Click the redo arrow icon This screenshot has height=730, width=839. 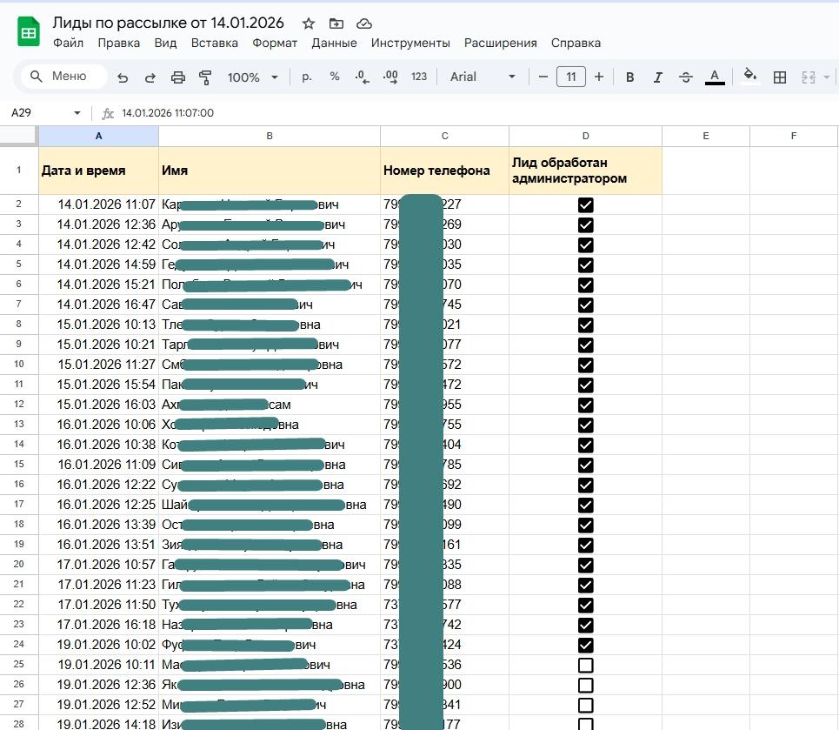click(x=150, y=77)
